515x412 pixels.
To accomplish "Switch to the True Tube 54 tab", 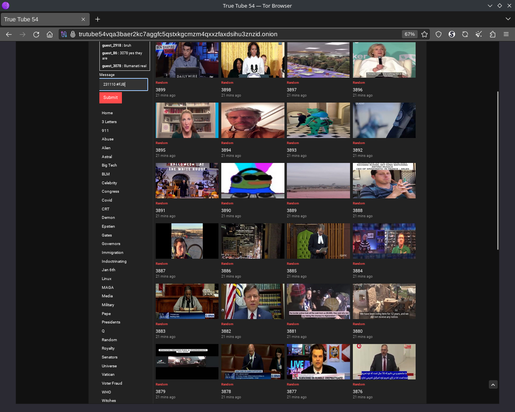I will [x=44, y=19].
